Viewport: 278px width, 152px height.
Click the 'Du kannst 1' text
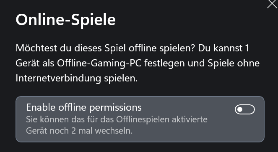tap(223, 48)
